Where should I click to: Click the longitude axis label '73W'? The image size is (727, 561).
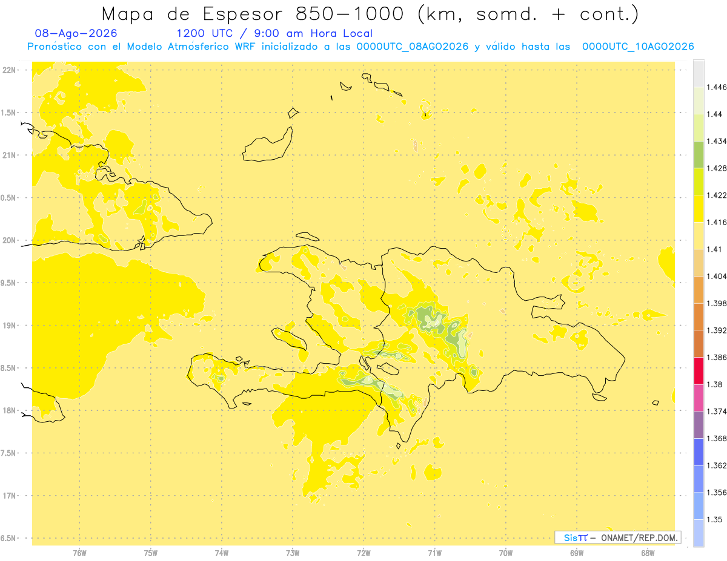pyautogui.click(x=293, y=553)
